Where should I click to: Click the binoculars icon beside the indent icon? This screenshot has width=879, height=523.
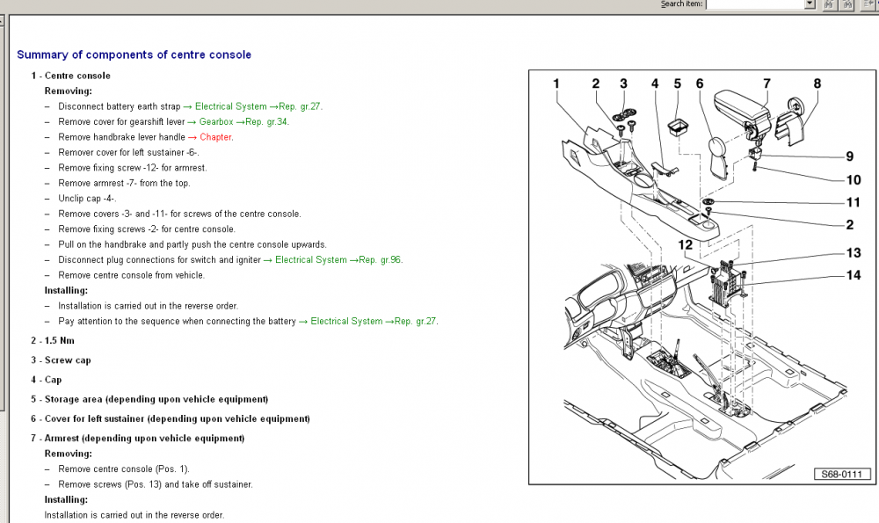(847, 4)
